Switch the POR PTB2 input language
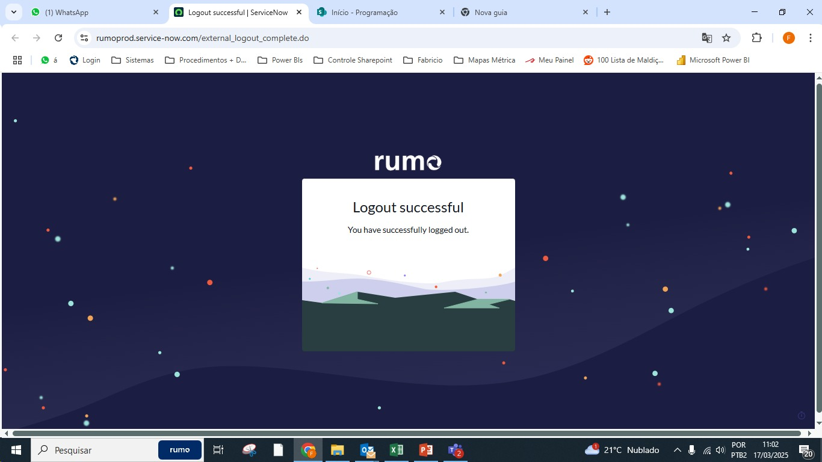This screenshot has height=462, width=822. 739,450
